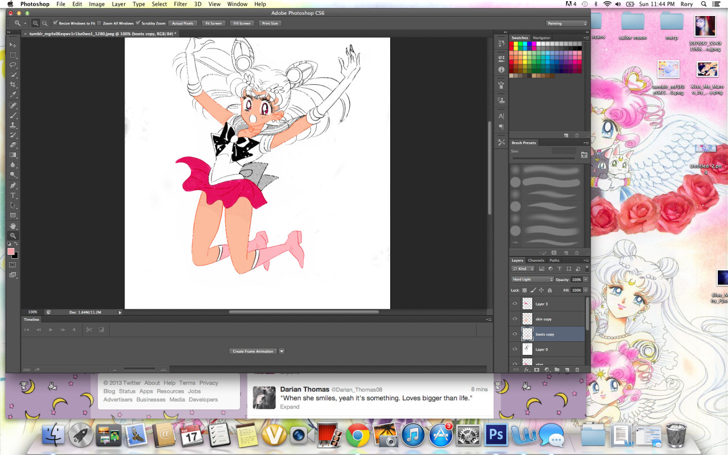Click the Actual Pixels button

[183, 23]
